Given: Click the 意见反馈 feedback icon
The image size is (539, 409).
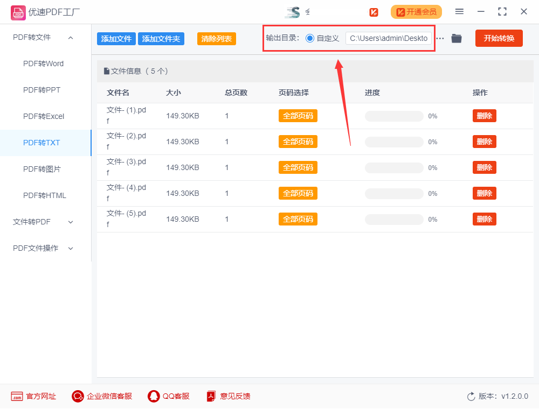Looking at the screenshot, I should point(211,396).
